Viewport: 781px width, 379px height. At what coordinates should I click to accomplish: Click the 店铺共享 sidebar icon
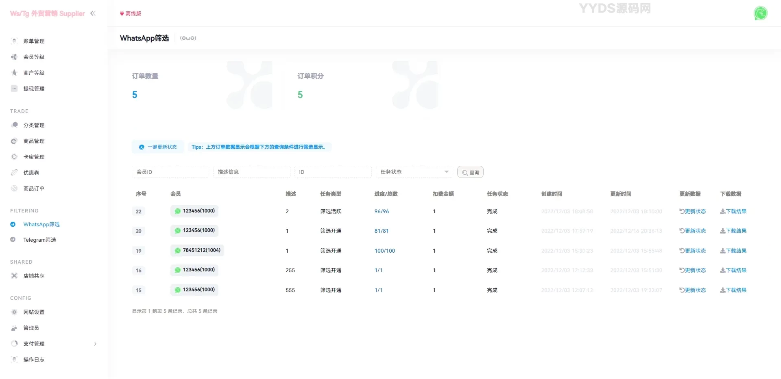(x=14, y=276)
